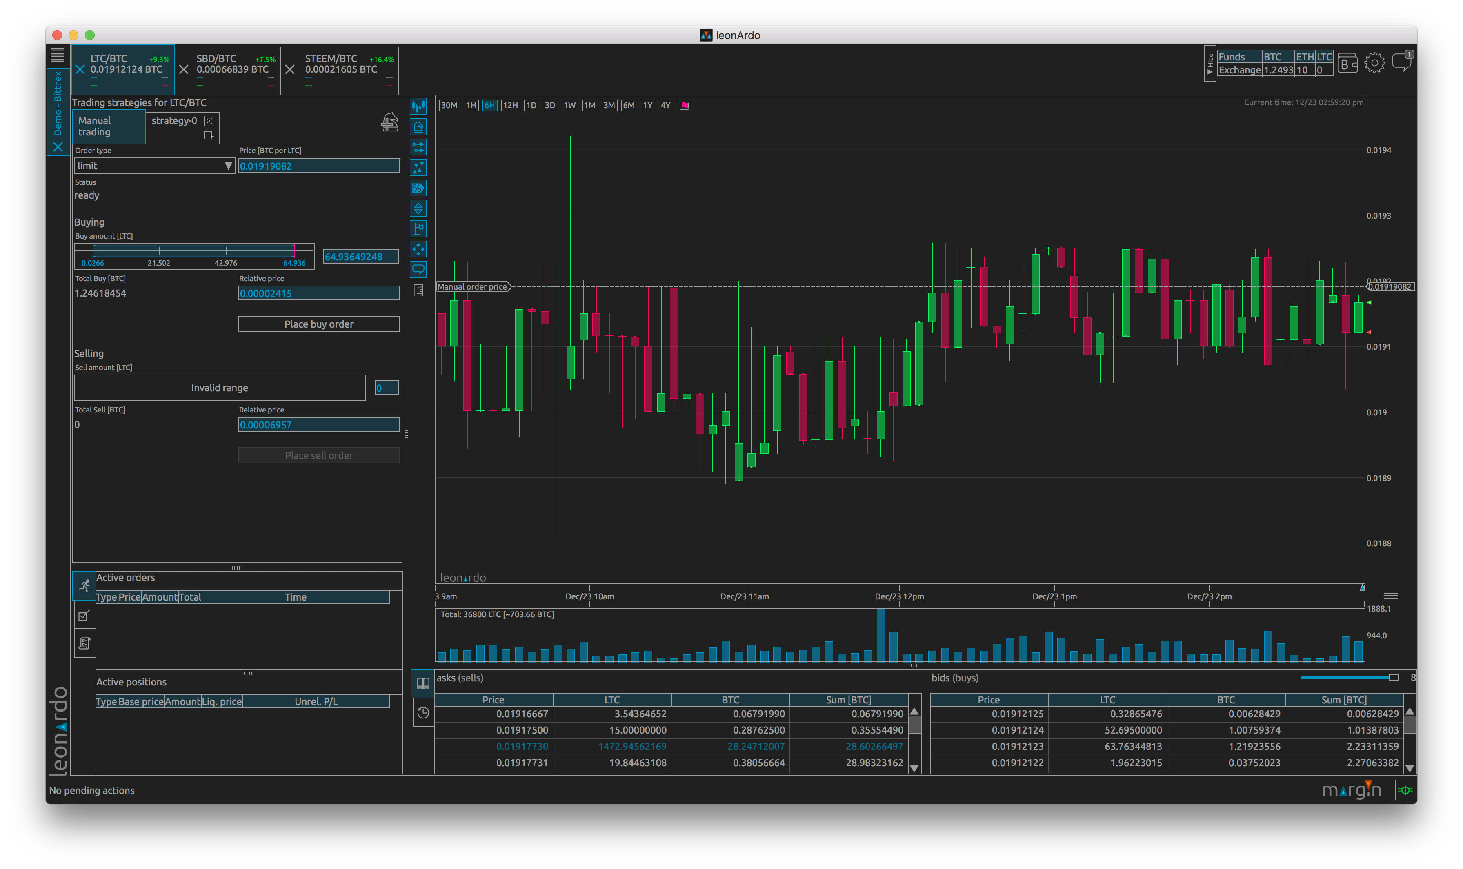Click the selling Relative price field 0.00006957

[x=319, y=425]
